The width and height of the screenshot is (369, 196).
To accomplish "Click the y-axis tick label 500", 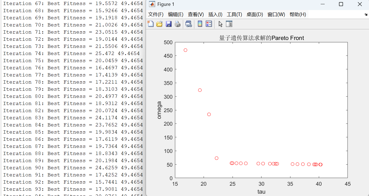I will click(x=168, y=42).
